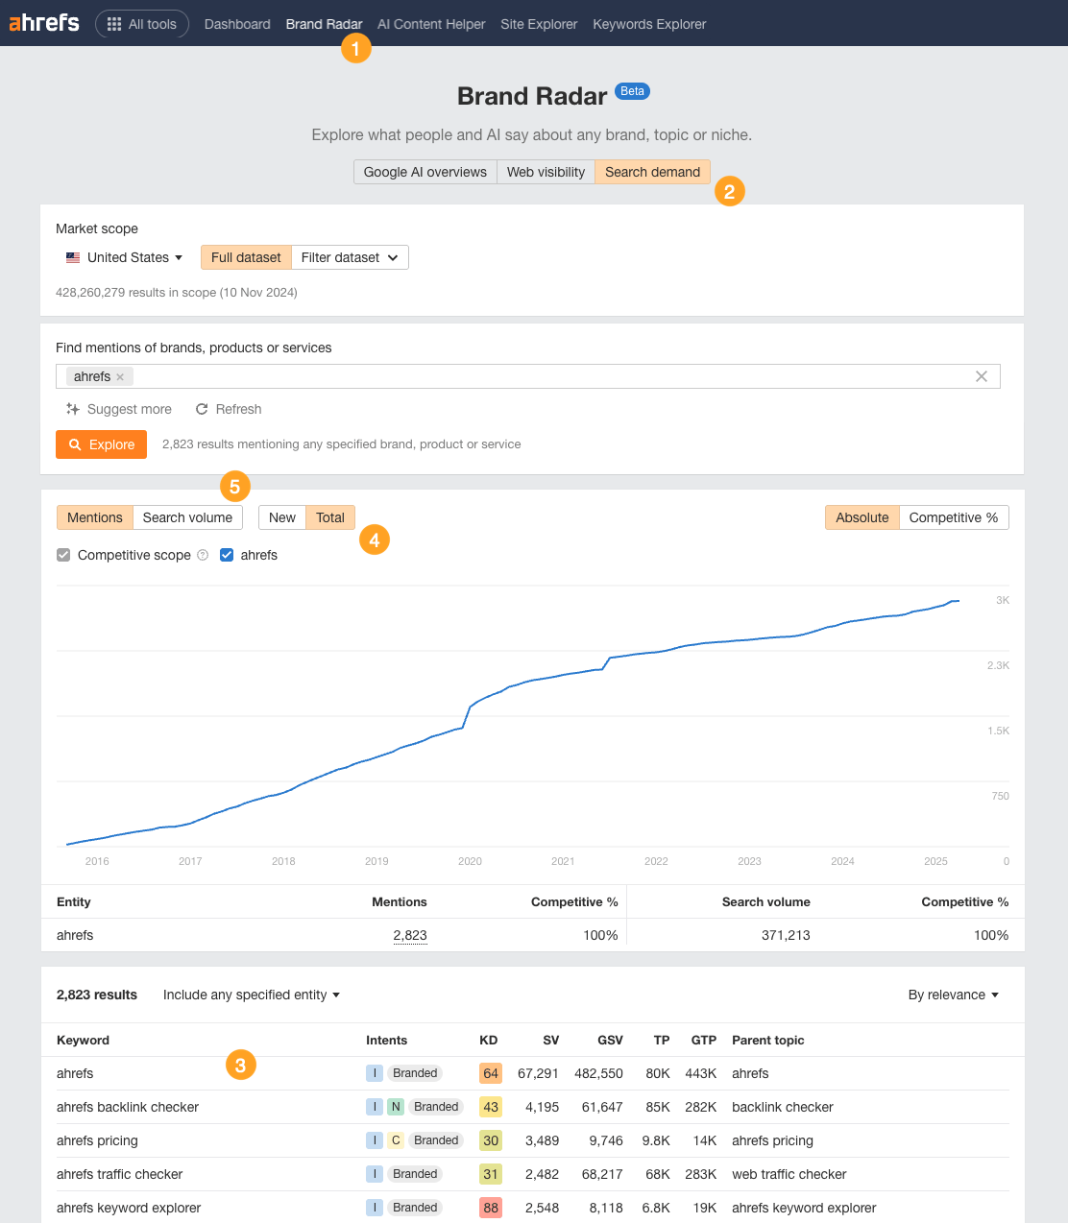Uncheck the ahrefs series checkbox

[x=226, y=555]
